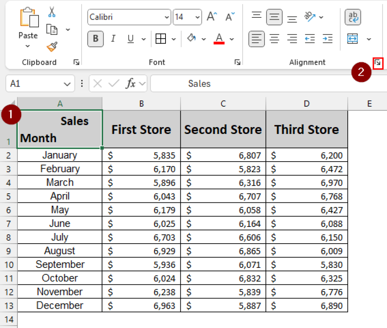Toggle italic formatting on
387x328 pixels.
tap(113, 39)
